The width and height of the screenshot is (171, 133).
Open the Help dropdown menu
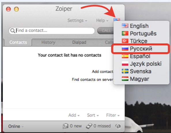(102, 20)
